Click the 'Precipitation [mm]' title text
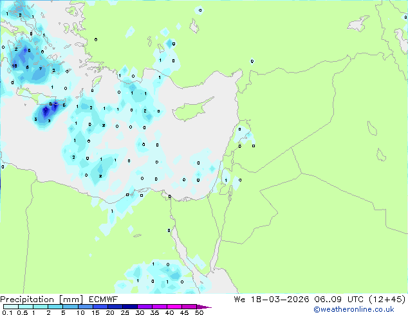 [x=42, y=300]
